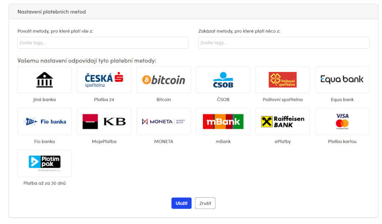Click the Poštovní spořitelna red logo
This screenshot has height=224, width=382.
coord(283,80)
